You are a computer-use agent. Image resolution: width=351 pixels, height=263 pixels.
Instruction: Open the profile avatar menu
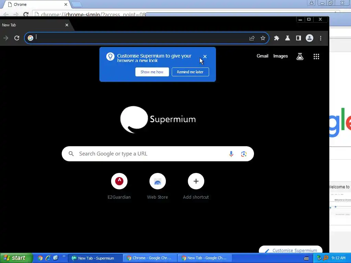coord(310,38)
